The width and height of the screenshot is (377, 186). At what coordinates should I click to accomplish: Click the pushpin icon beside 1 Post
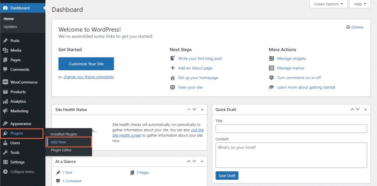[x=58, y=172]
